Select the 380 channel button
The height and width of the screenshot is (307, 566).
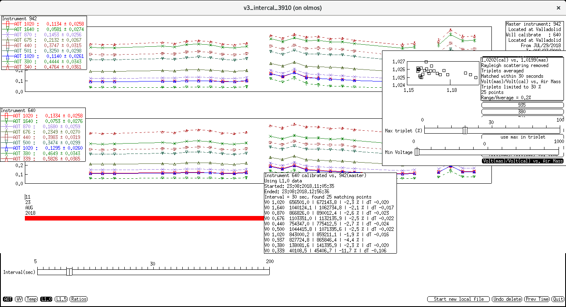click(x=522, y=111)
